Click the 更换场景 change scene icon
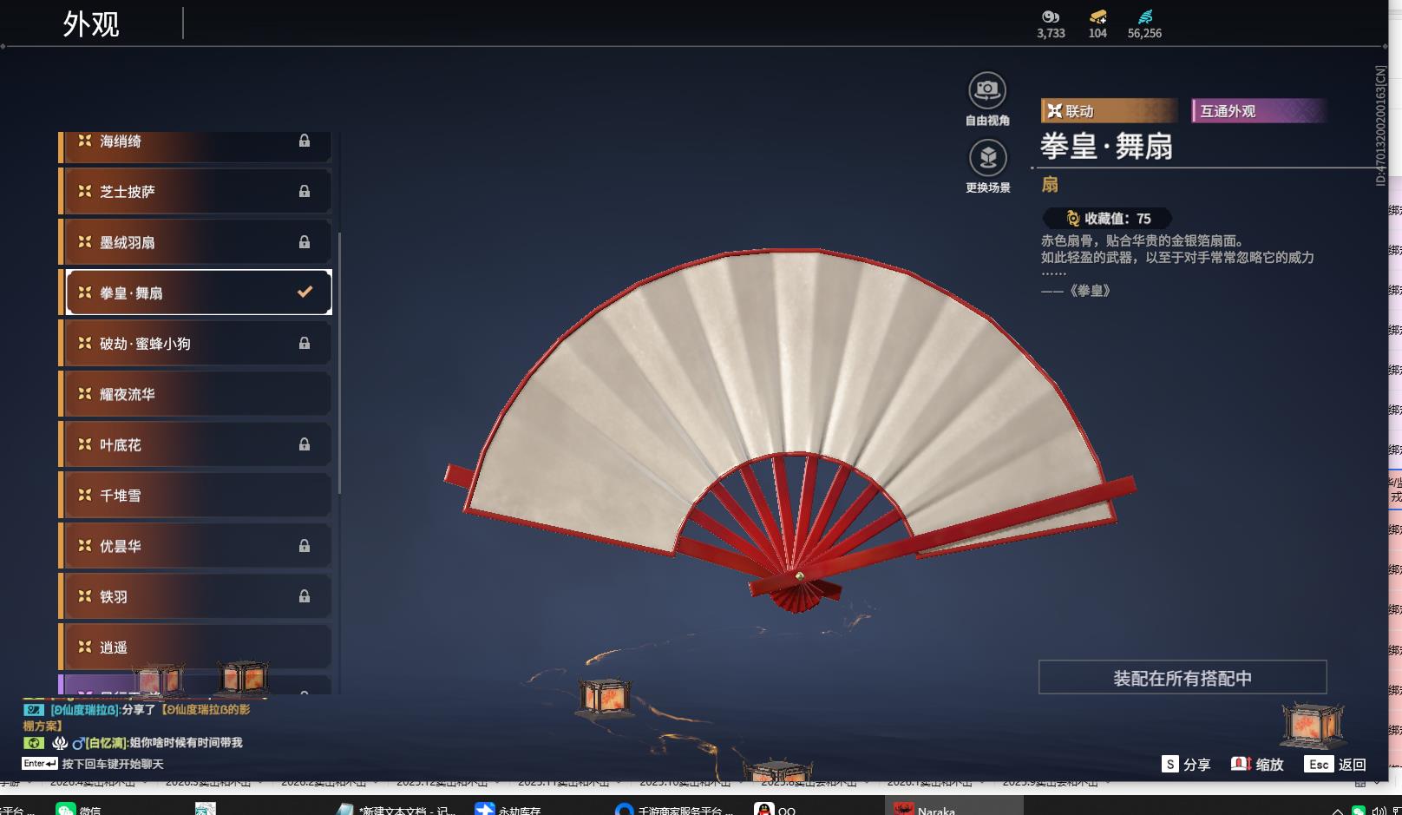1402x815 pixels. point(987,158)
